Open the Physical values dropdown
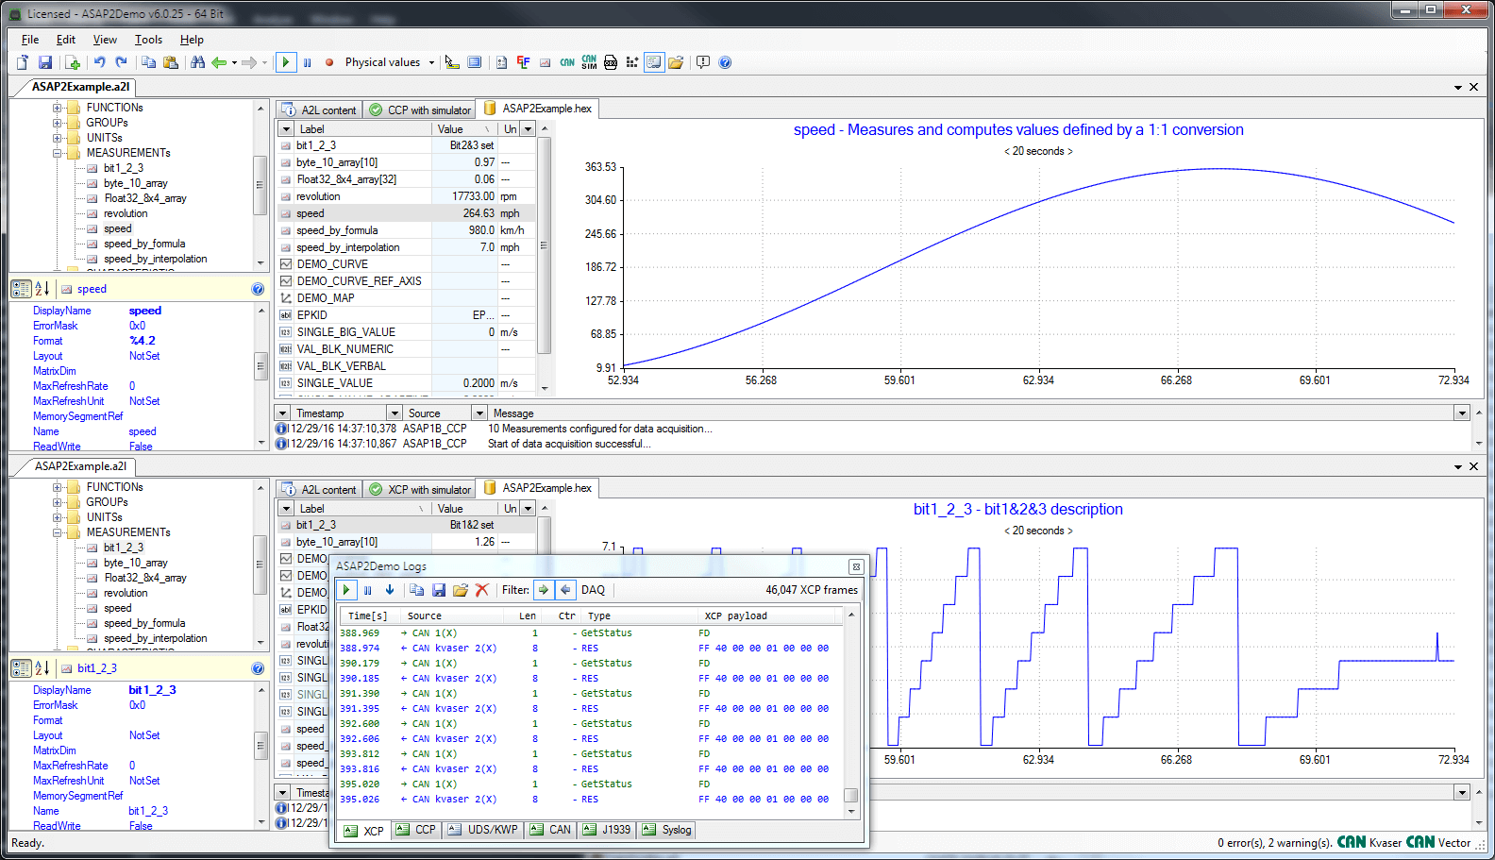The width and height of the screenshot is (1495, 860). click(389, 62)
